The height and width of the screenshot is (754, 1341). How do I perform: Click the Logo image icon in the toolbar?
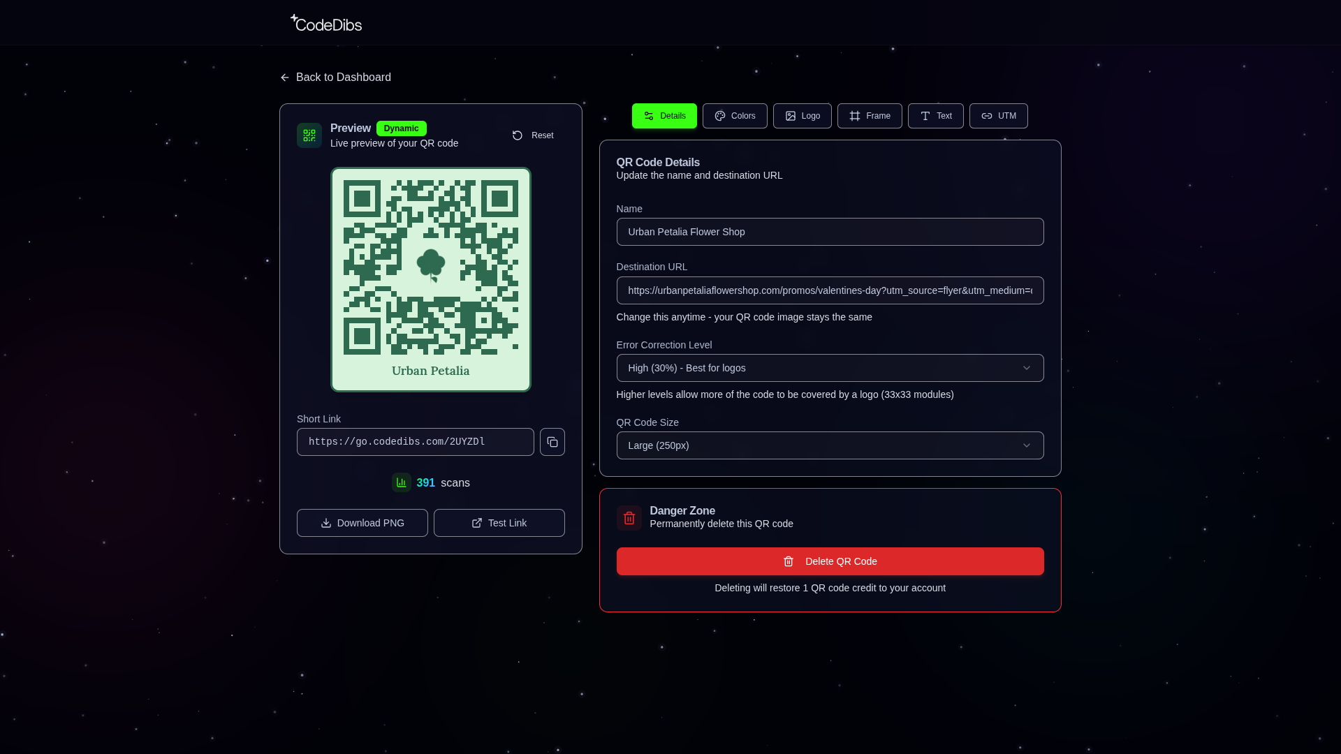coord(789,115)
